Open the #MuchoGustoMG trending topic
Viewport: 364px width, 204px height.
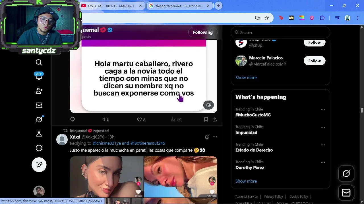[253, 115]
